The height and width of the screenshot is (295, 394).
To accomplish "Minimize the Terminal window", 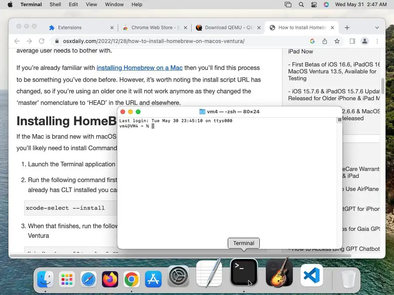I will pos(130,112).
